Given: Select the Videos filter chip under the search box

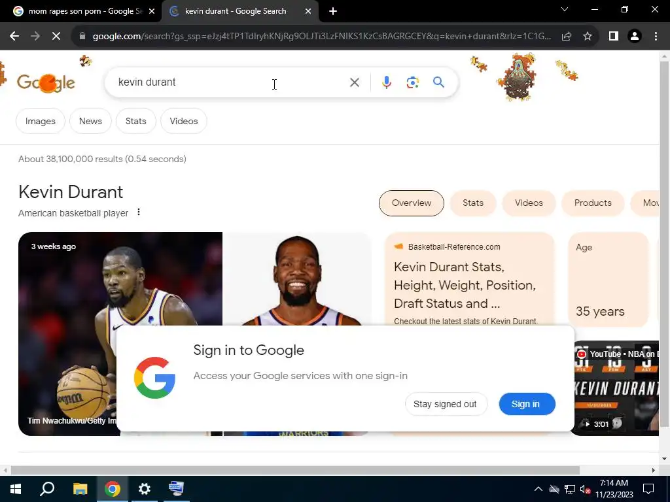Looking at the screenshot, I should (x=184, y=121).
